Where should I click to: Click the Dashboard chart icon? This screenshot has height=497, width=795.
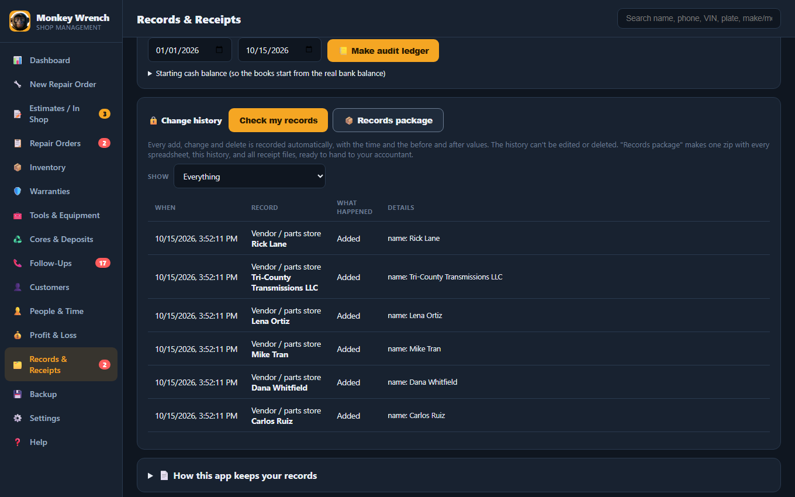pos(18,60)
